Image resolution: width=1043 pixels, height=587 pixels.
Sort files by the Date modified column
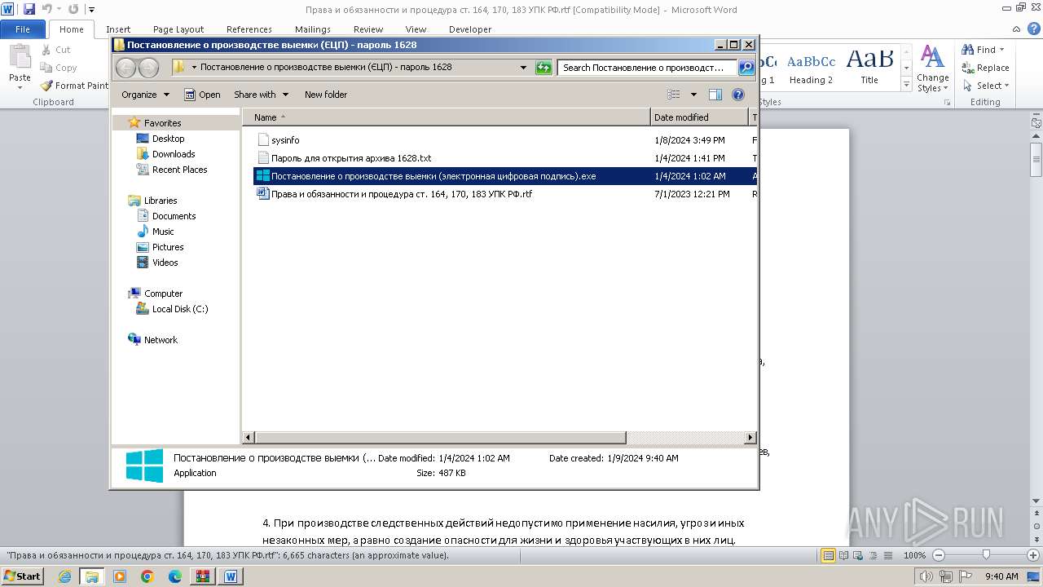pos(699,117)
